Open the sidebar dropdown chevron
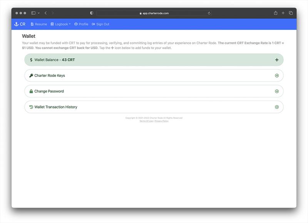308x223 pixels. click(39, 13)
